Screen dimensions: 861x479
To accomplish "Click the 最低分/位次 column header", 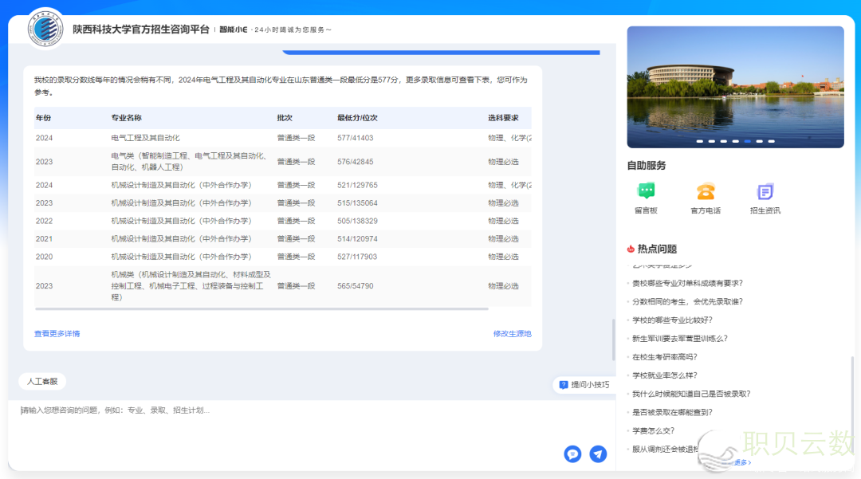I will pos(357,118).
